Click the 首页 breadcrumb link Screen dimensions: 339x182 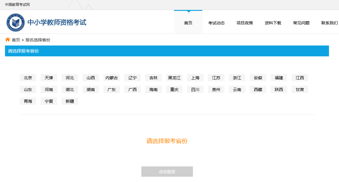[16, 40]
